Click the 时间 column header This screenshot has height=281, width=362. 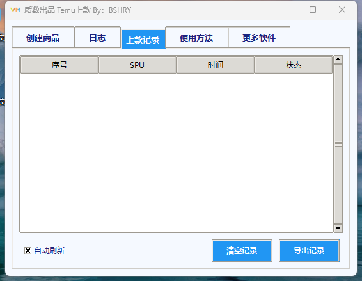pyautogui.click(x=216, y=65)
